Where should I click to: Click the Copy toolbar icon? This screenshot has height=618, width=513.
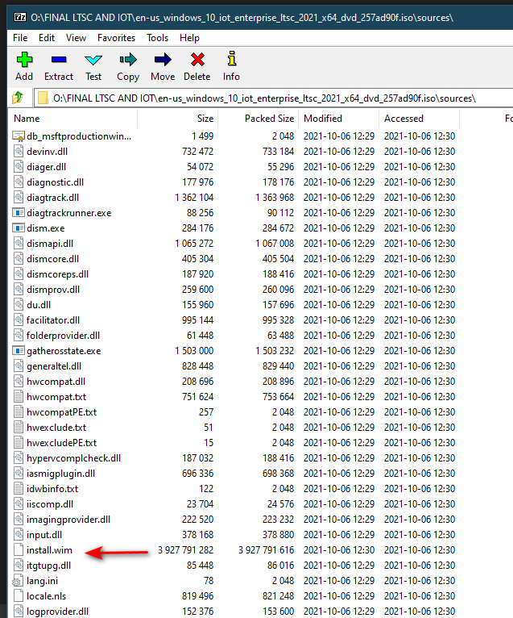tap(128, 60)
